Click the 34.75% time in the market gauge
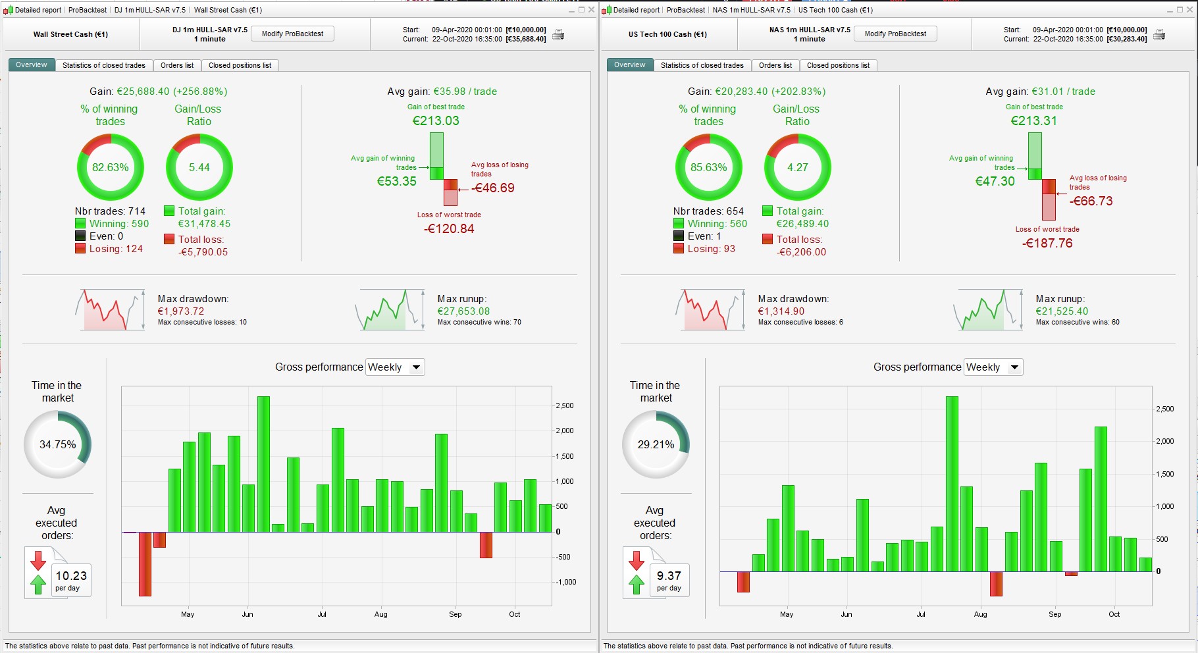This screenshot has width=1198, height=653. point(57,444)
